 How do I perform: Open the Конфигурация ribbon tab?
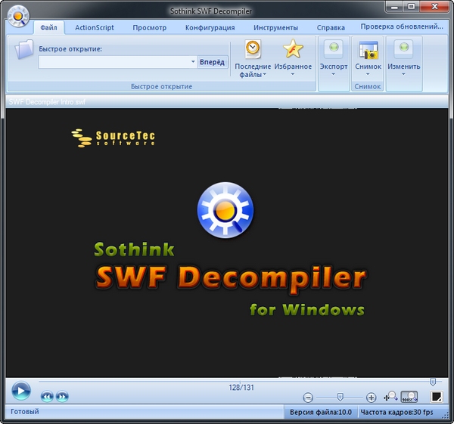pyautogui.click(x=210, y=27)
